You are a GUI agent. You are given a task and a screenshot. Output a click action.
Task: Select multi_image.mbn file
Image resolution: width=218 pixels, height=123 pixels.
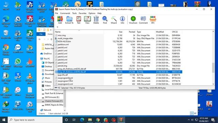click(x=65, y=38)
